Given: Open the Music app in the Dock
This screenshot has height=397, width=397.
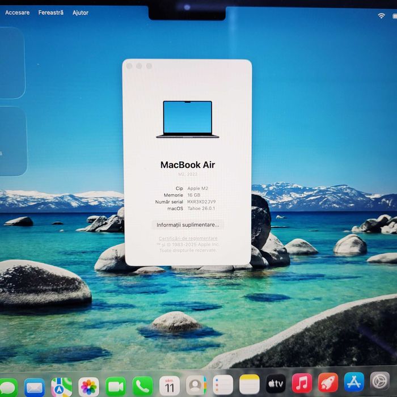Looking at the screenshot, I should (302, 383).
